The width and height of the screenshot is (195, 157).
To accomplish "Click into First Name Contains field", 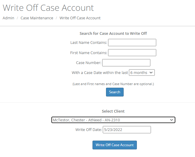I will [132, 53].
